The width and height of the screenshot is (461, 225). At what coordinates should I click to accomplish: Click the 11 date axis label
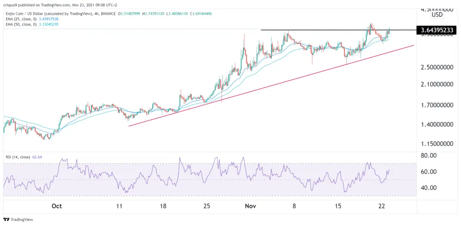click(119, 206)
